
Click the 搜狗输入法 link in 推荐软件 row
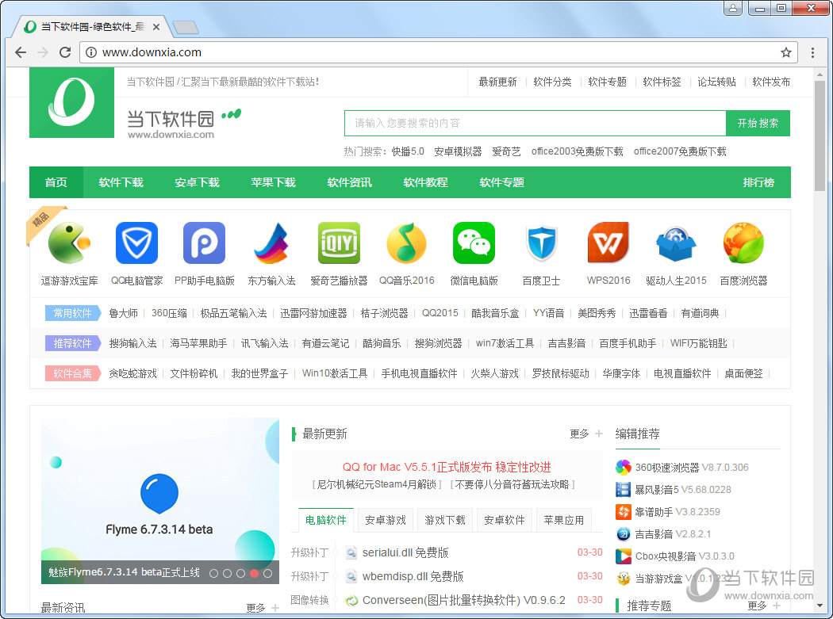coord(132,343)
